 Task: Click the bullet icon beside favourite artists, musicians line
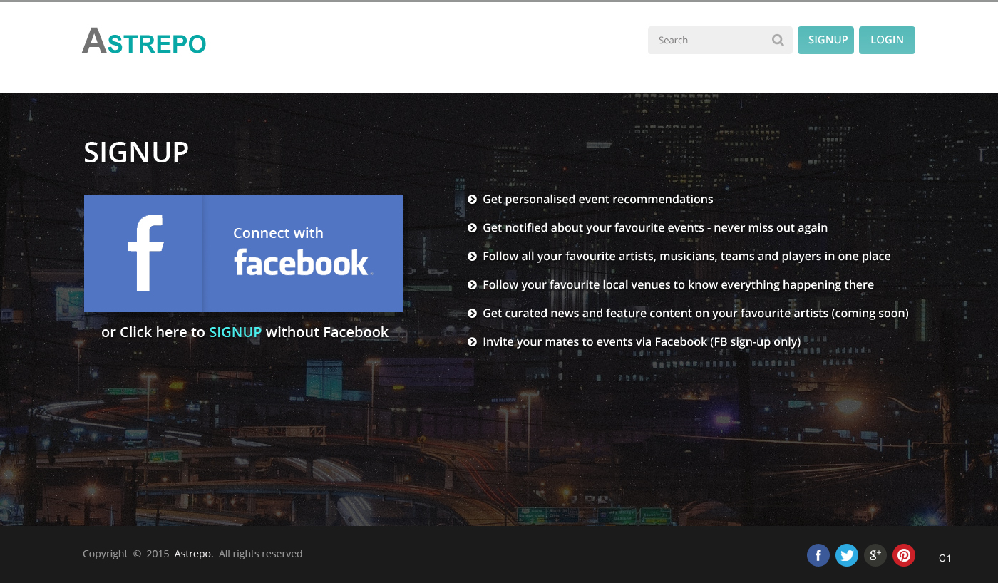[x=472, y=257]
